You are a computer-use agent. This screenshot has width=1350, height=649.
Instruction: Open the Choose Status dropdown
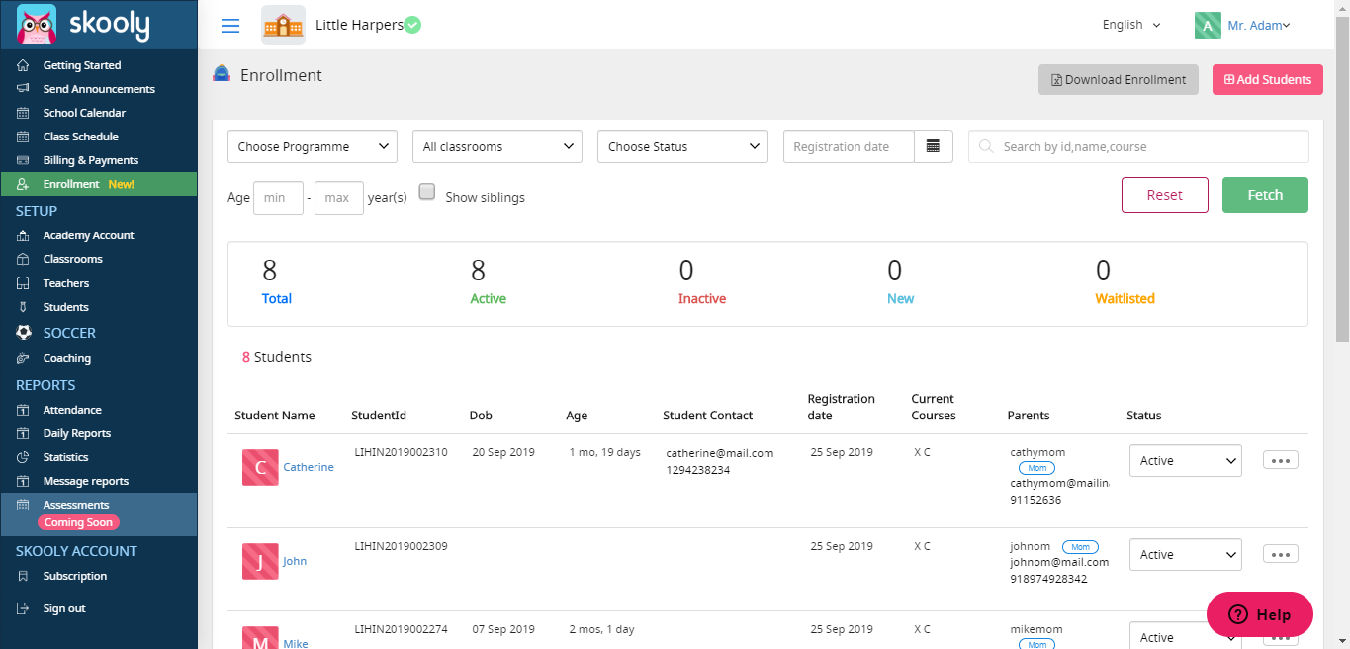682,146
